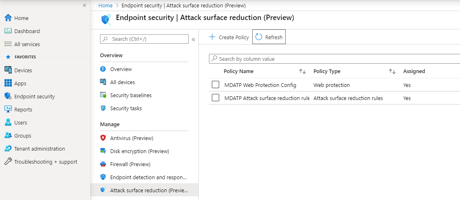Click the Create Policy button
This screenshot has height=200, width=460.
pos(229,37)
